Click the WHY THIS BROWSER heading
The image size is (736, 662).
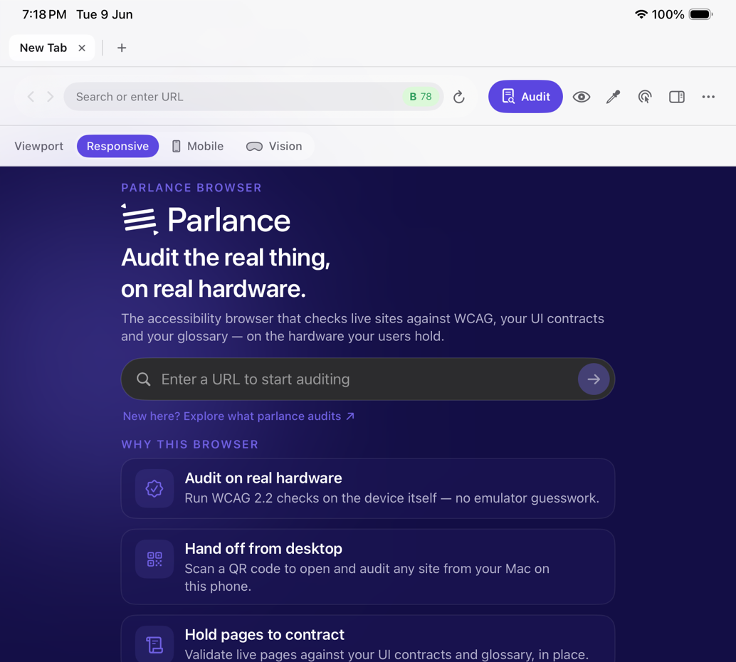click(x=189, y=445)
